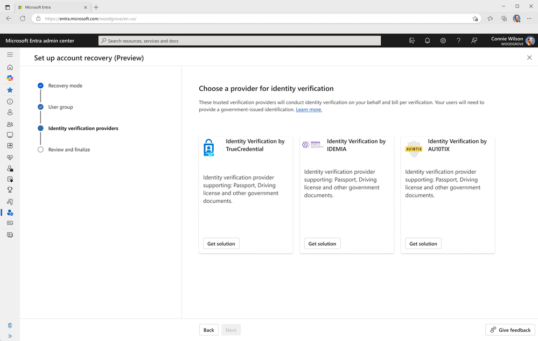Open person-with-lock icon in sidebar

coord(10,168)
